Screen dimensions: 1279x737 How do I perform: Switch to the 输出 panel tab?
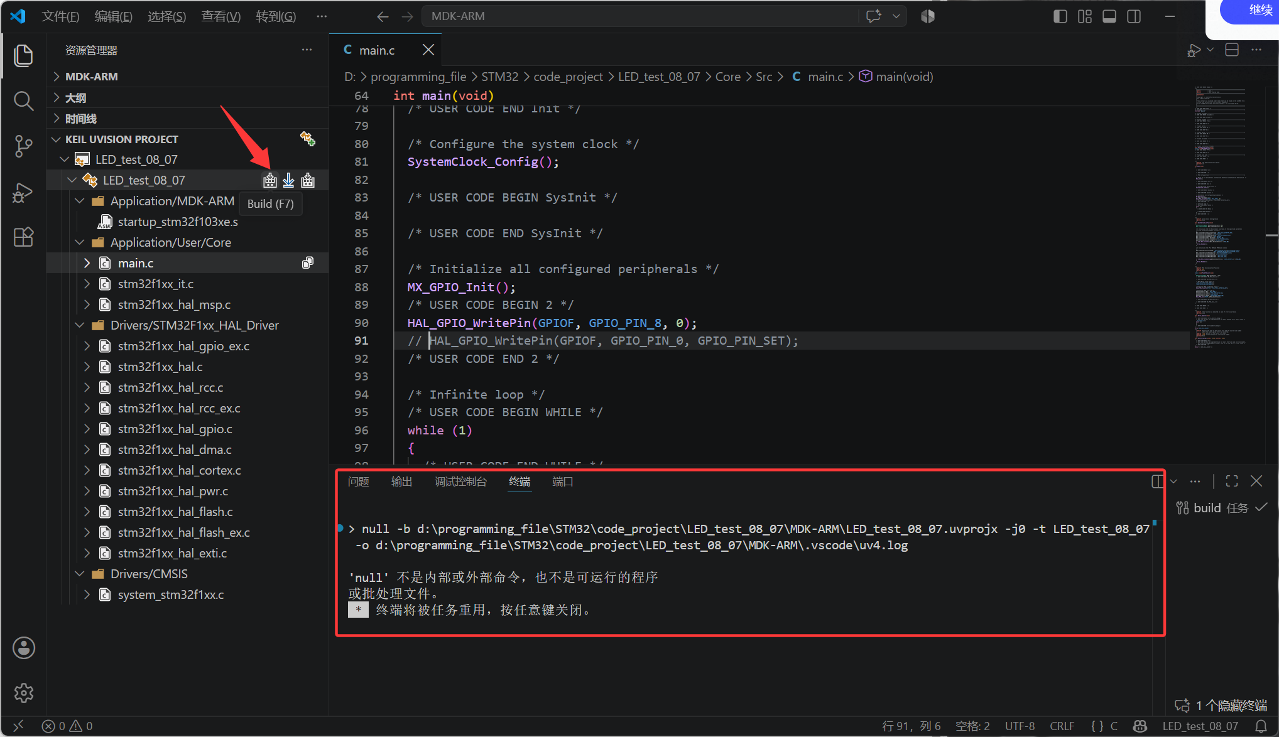(402, 481)
